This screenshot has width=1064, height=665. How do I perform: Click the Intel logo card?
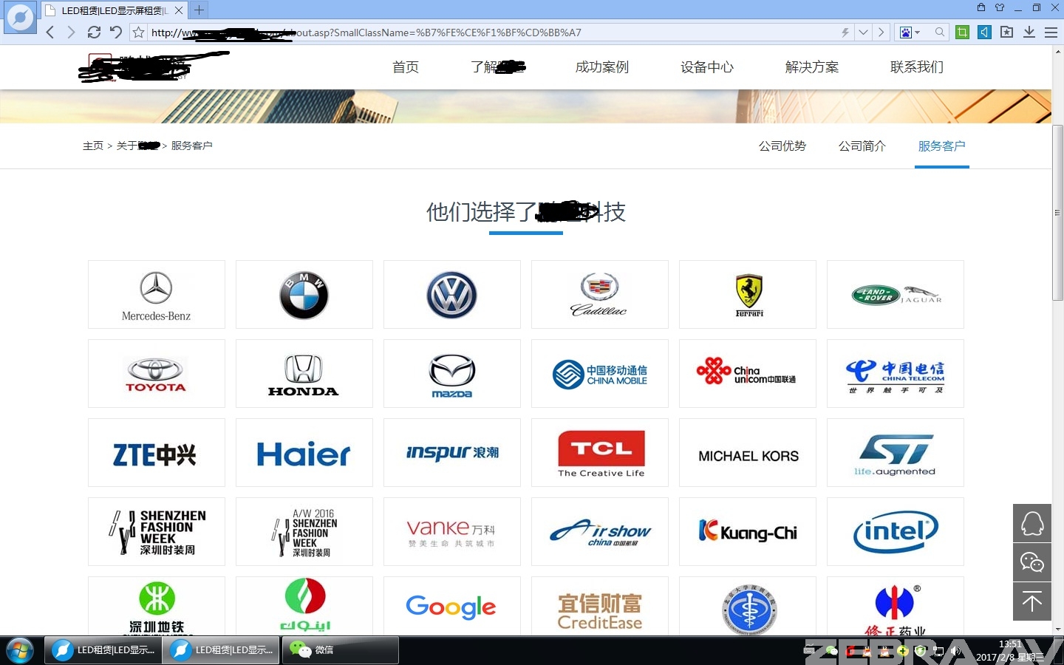pos(896,531)
